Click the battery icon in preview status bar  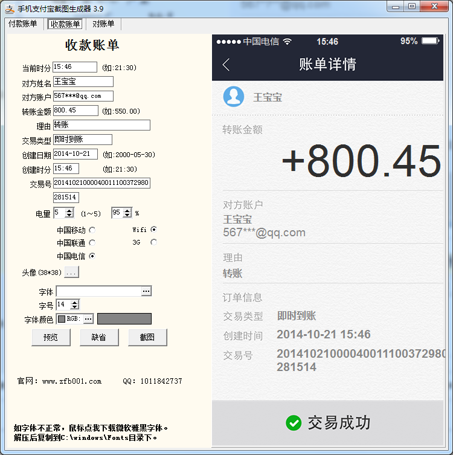point(431,41)
